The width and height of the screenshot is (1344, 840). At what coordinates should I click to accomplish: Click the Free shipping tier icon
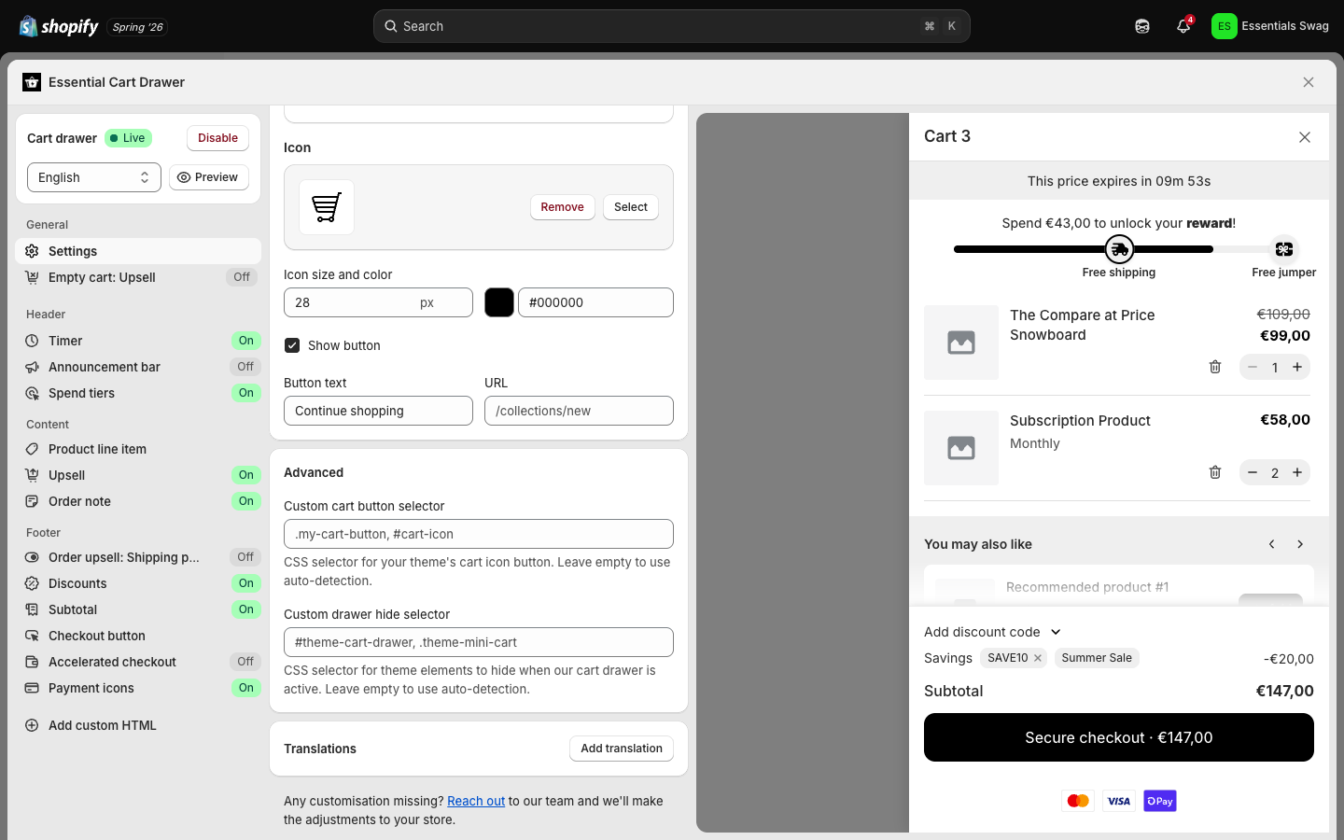[x=1119, y=249]
